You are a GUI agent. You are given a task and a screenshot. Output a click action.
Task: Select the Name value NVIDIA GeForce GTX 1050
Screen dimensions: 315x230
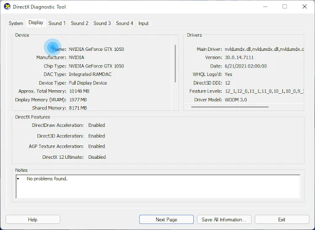click(96, 49)
